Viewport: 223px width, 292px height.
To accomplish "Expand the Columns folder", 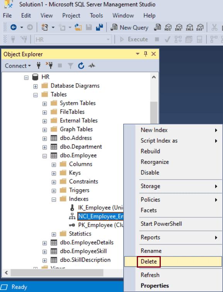I will click(x=54, y=165).
